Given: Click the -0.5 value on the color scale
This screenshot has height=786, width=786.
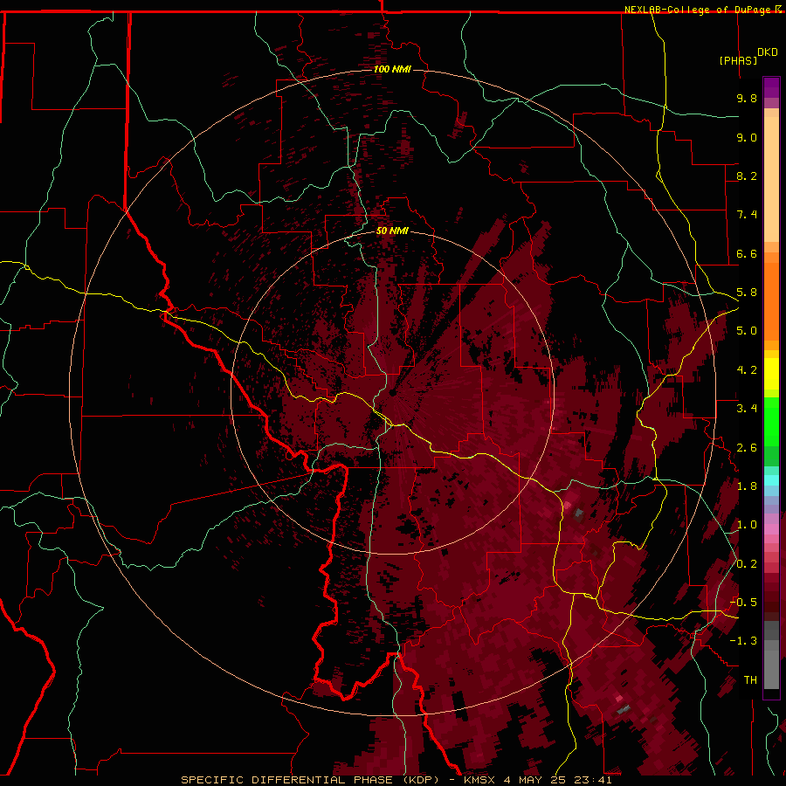Looking at the screenshot, I should (743, 603).
